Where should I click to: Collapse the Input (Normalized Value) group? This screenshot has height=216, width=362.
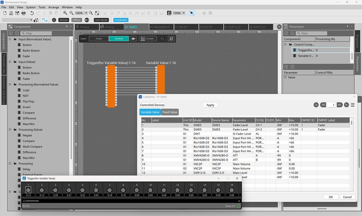click(x=10, y=39)
